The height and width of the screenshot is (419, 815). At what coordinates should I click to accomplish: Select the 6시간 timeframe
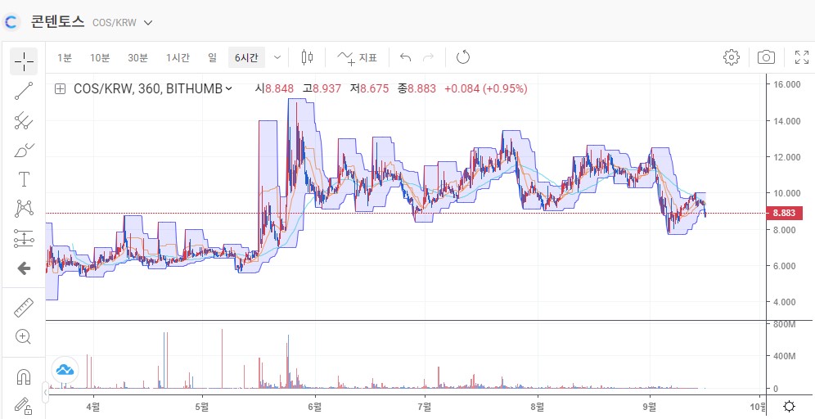pyautogui.click(x=246, y=58)
